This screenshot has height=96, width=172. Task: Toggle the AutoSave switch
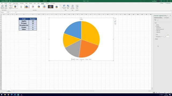tap(6, 1)
